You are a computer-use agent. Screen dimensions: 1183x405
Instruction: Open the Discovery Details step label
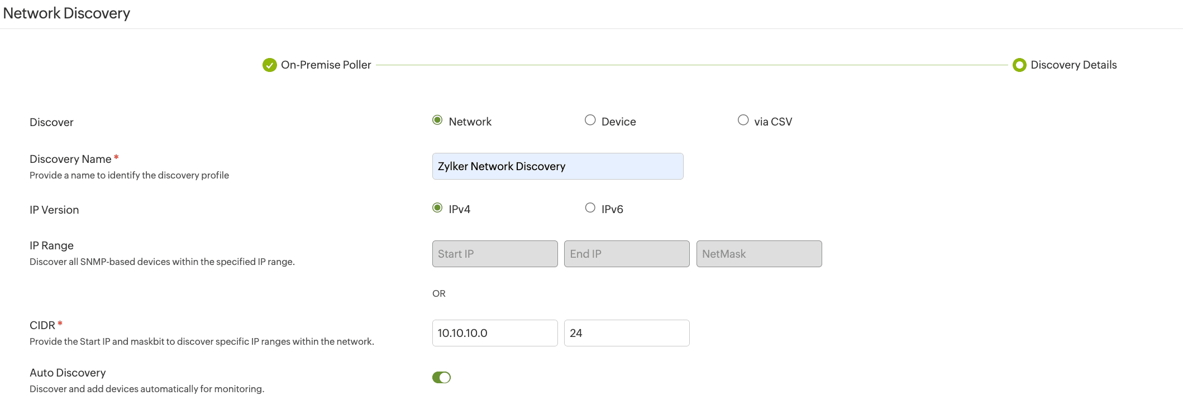[1073, 65]
